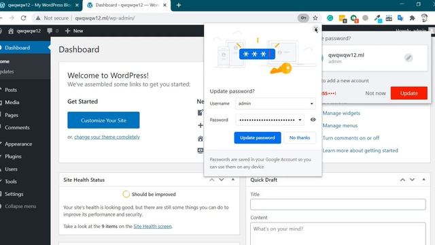Click the pencil edit icon beside qwqwqw12.ml

(408, 58)
